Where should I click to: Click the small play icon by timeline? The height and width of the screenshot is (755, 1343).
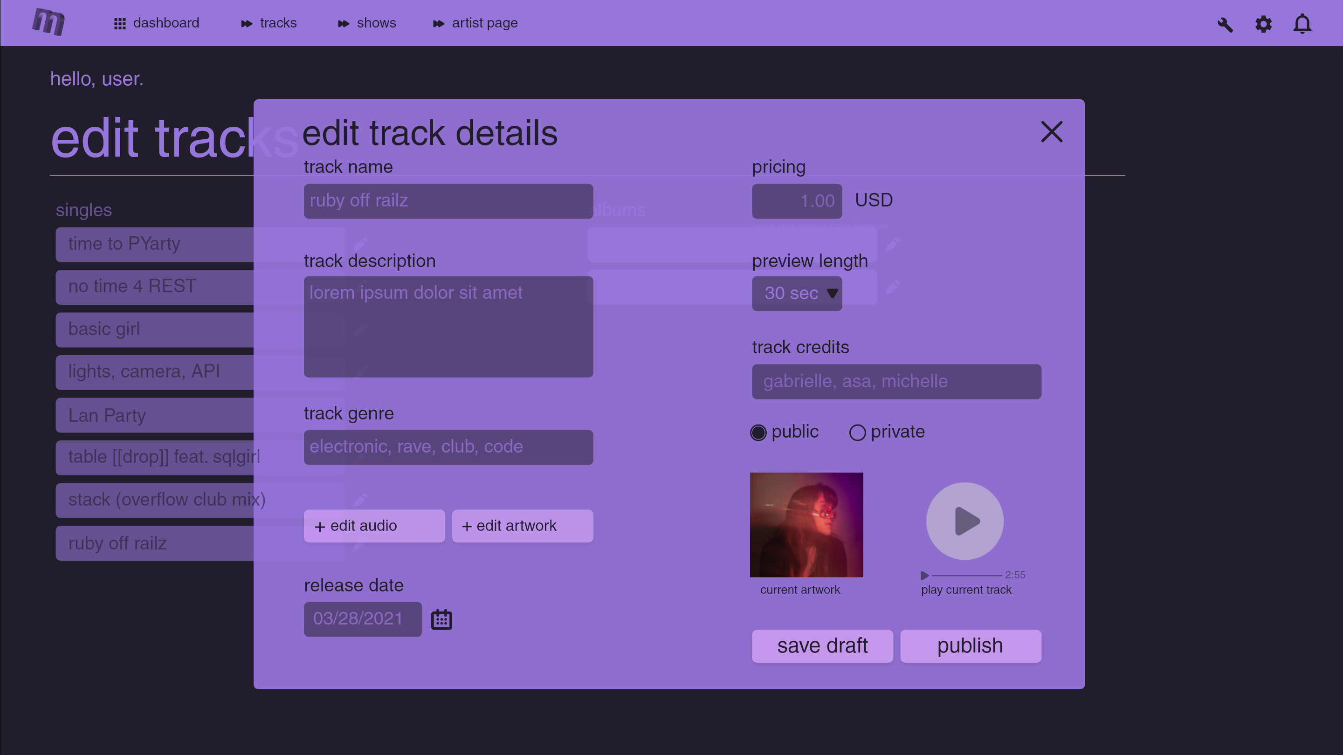tap(924, 575)
